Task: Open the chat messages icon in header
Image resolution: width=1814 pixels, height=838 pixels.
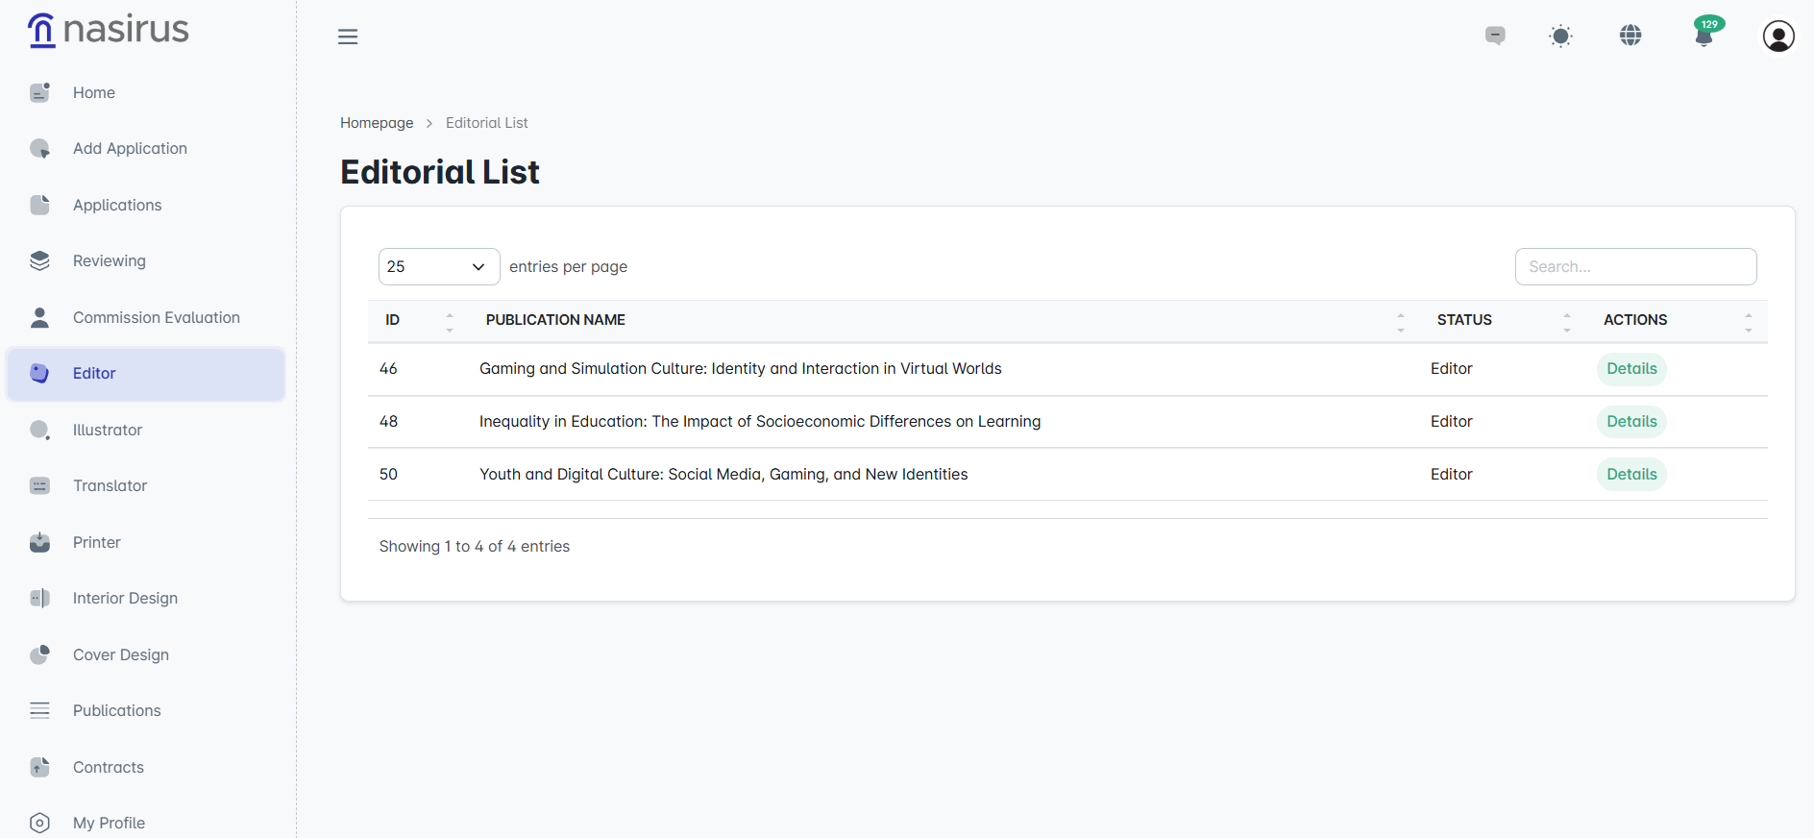Action: click(1495, 37)
